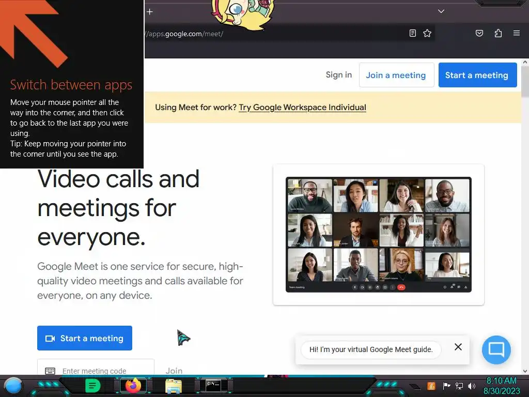
Task: Open the blue chat assistant bubble
Action: [496, 349]
